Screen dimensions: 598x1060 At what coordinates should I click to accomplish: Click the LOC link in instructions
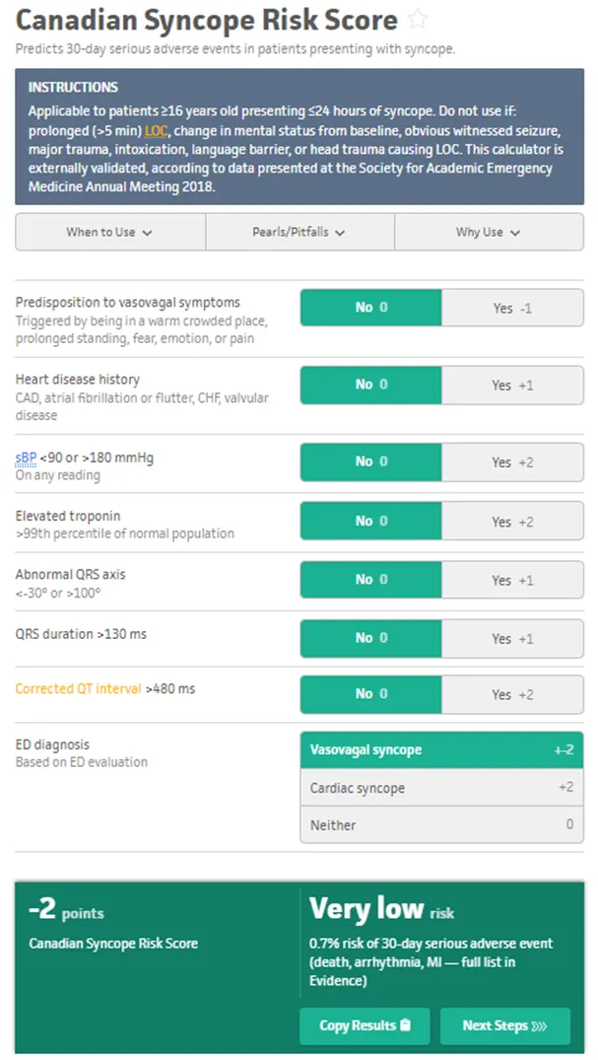point(156,130)
